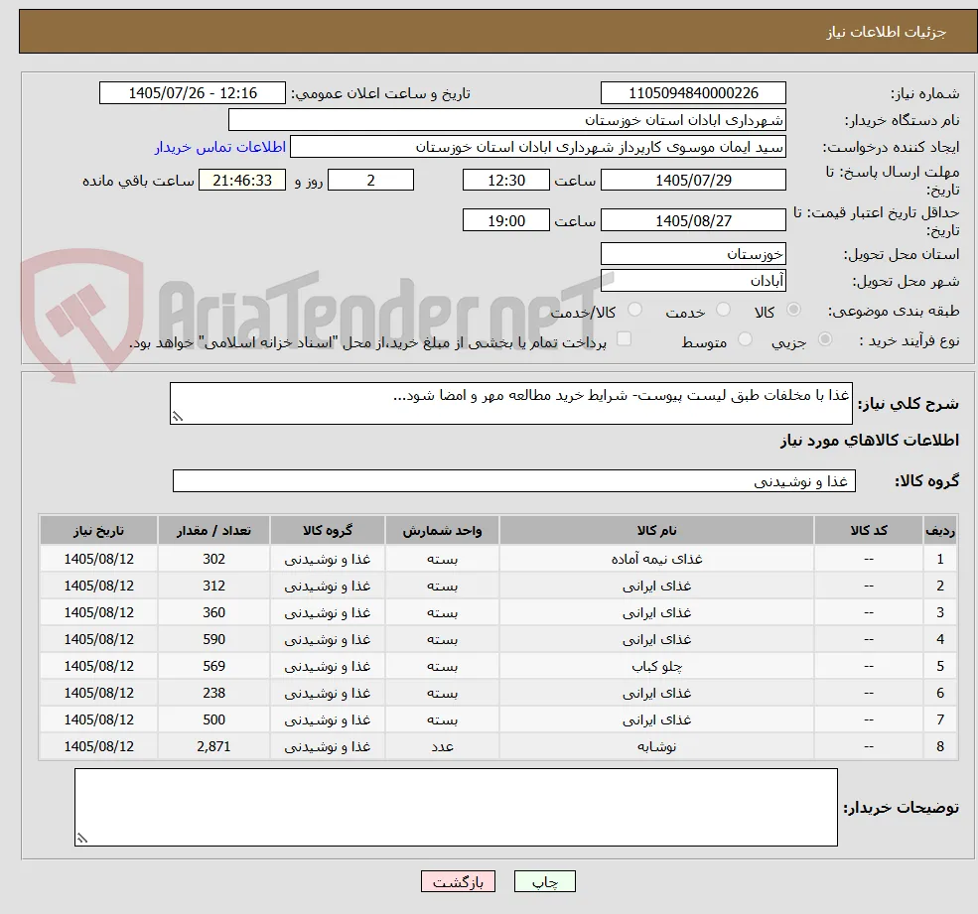Viewport: 978px width, 914px height.
Task: Select the کالا/خدمت radio button
Action: (x=634, y=310)
